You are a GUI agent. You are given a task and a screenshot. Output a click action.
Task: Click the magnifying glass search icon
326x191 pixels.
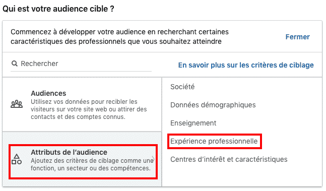[x=14, y=63]
